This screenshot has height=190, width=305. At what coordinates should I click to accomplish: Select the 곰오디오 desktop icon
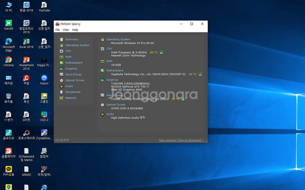tap(9, 135)
